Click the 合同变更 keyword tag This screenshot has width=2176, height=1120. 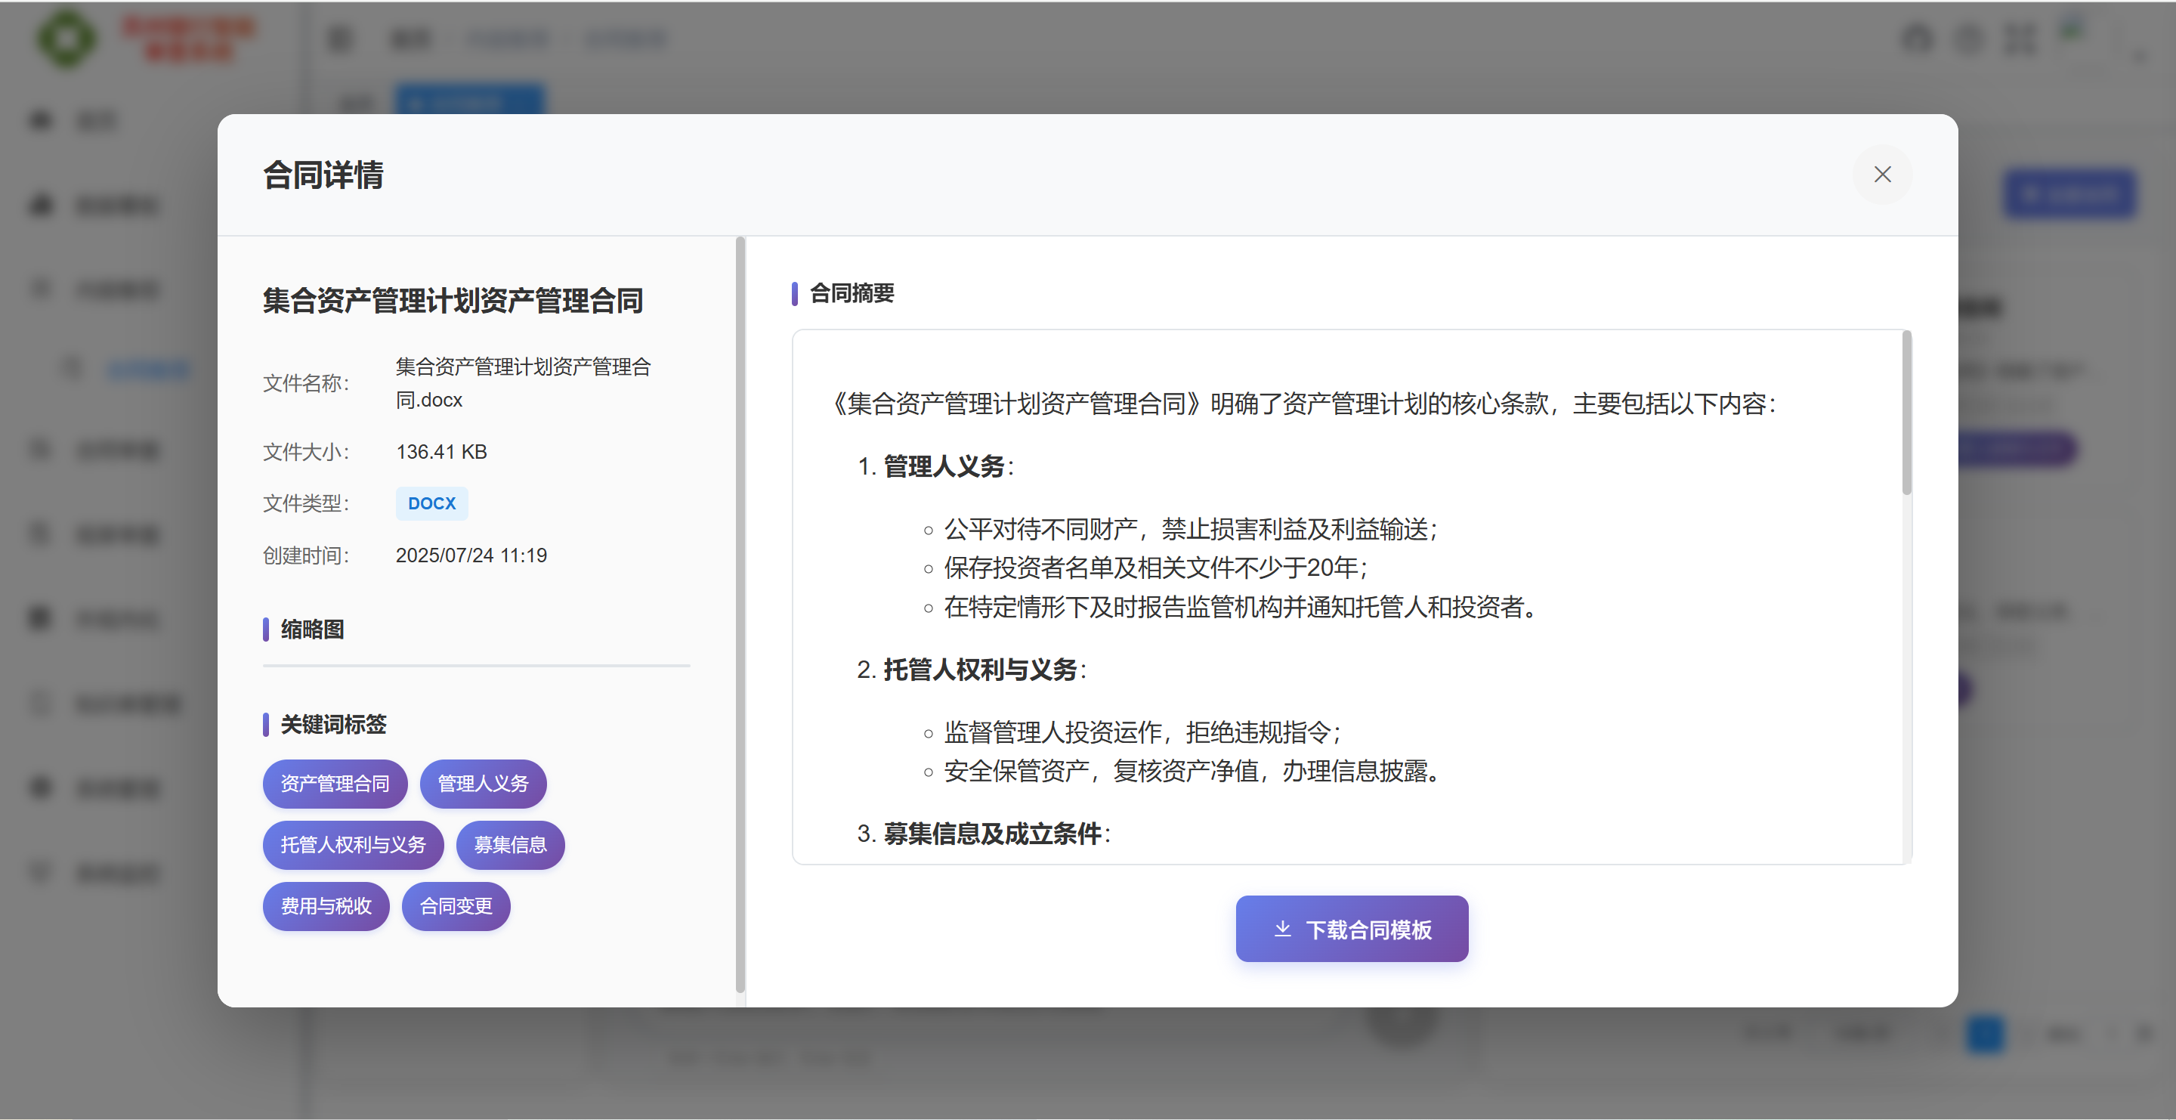pyautogui.click(x=456, y=906)
